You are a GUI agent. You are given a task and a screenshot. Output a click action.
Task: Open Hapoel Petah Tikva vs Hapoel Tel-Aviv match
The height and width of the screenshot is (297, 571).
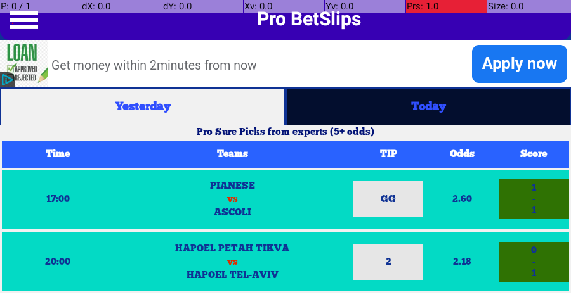click(285, 262)
